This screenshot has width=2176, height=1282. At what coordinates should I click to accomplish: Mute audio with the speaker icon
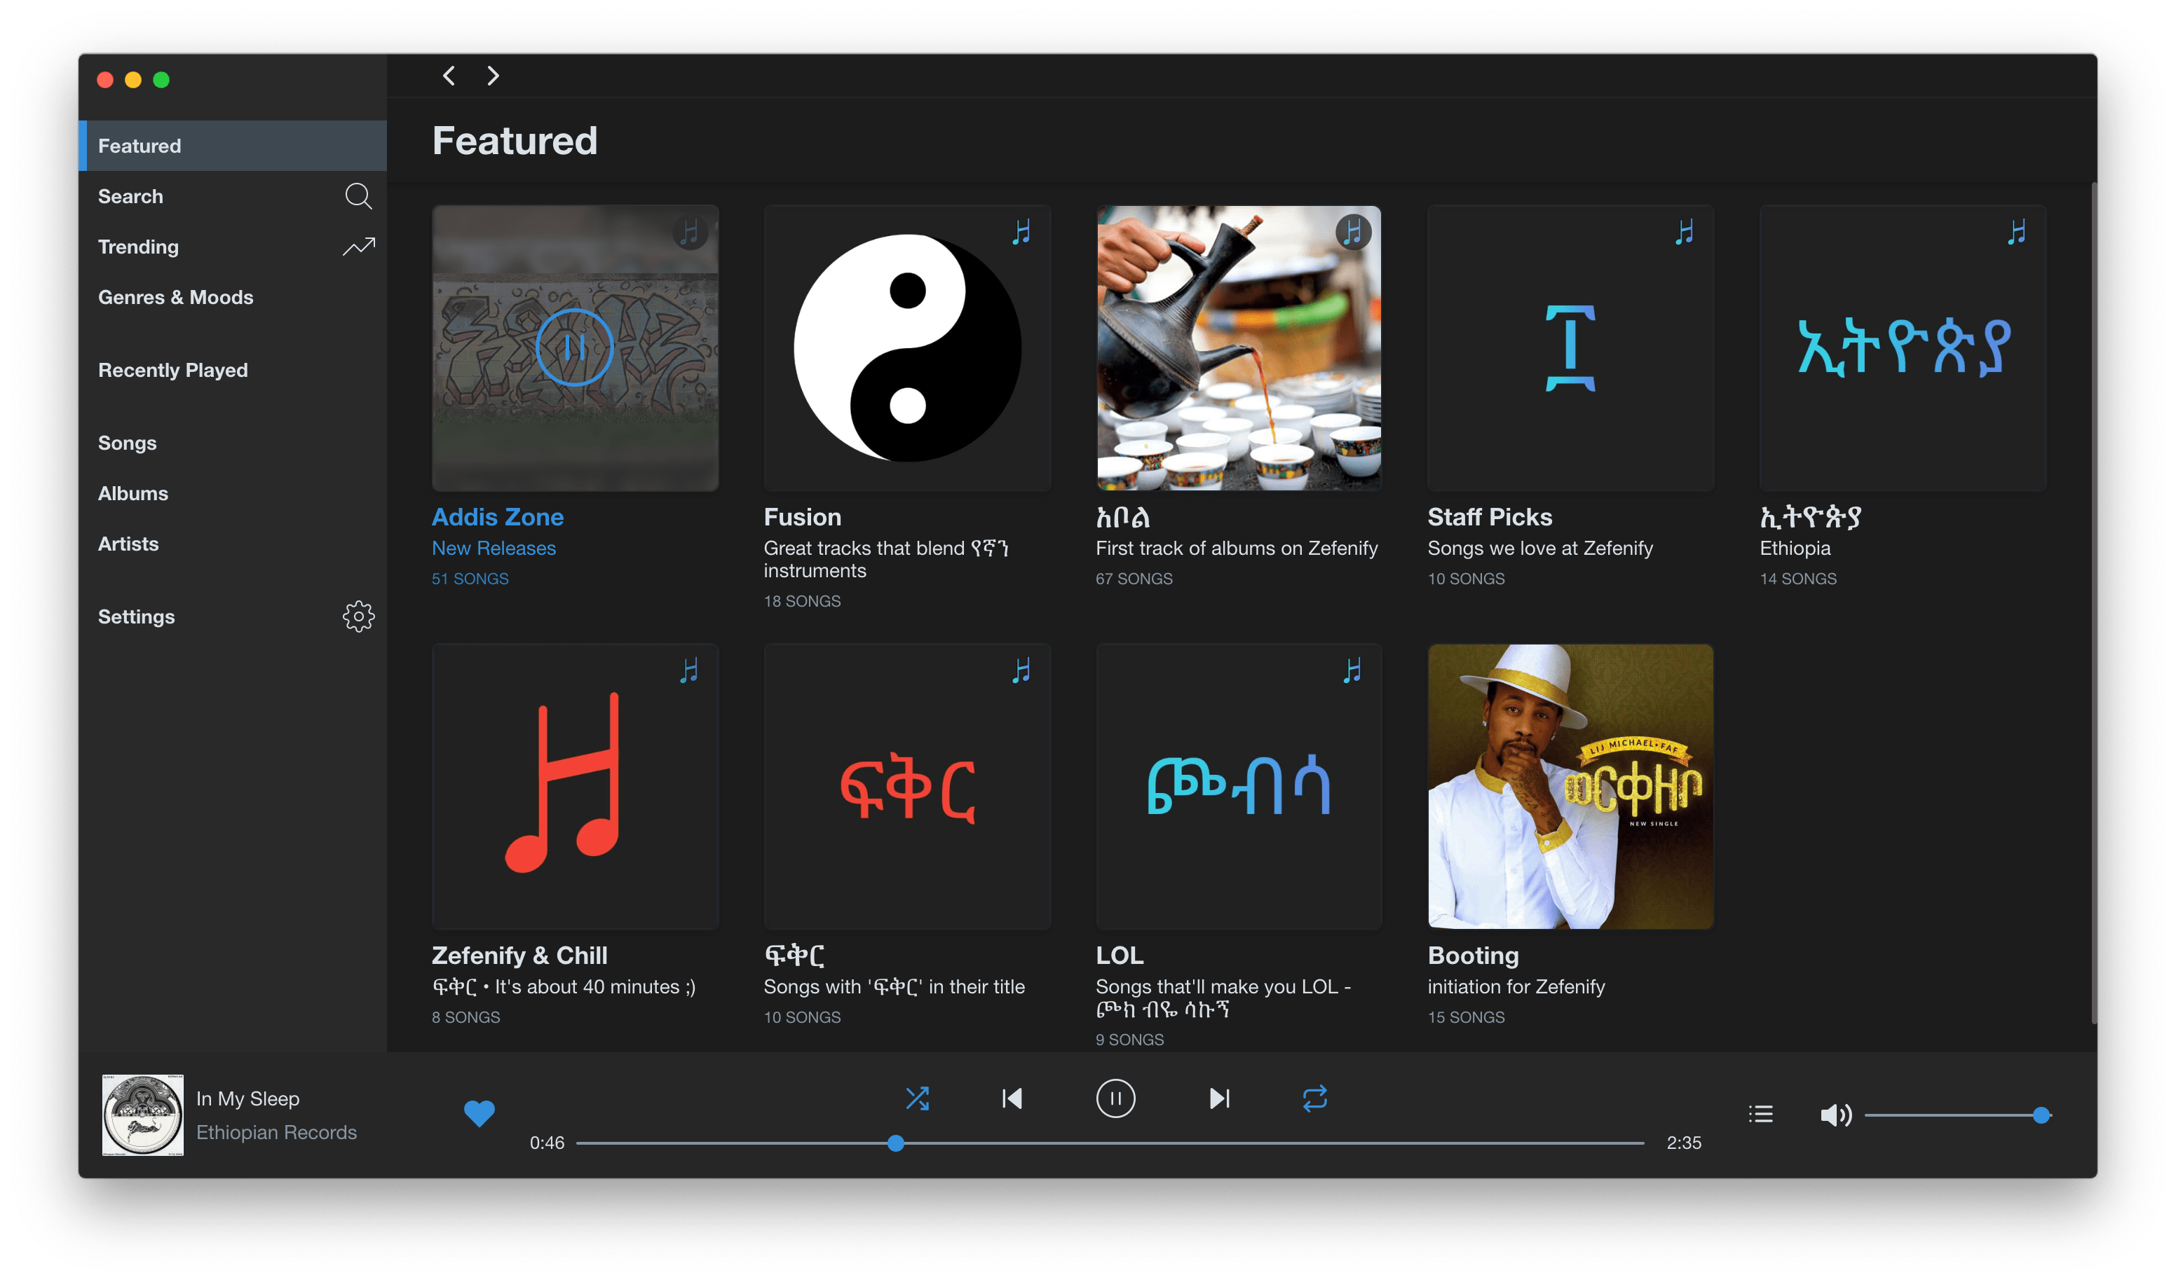coord(1835,1115)
